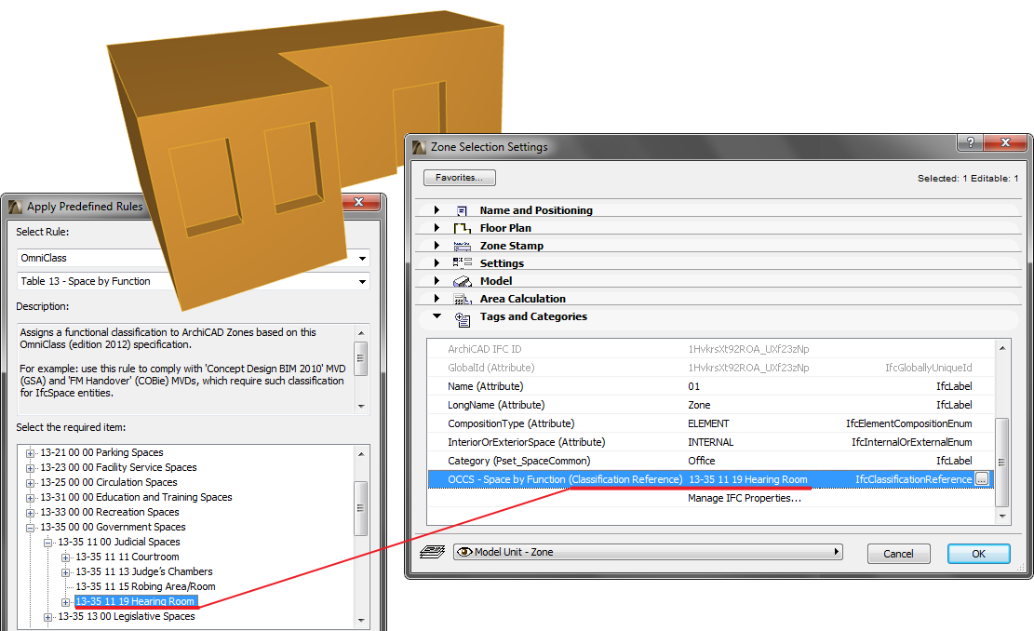Open the Table 13 - Space by Function dropdown
The height and width of the screenshot is (631, 1034).
point(362,282)
